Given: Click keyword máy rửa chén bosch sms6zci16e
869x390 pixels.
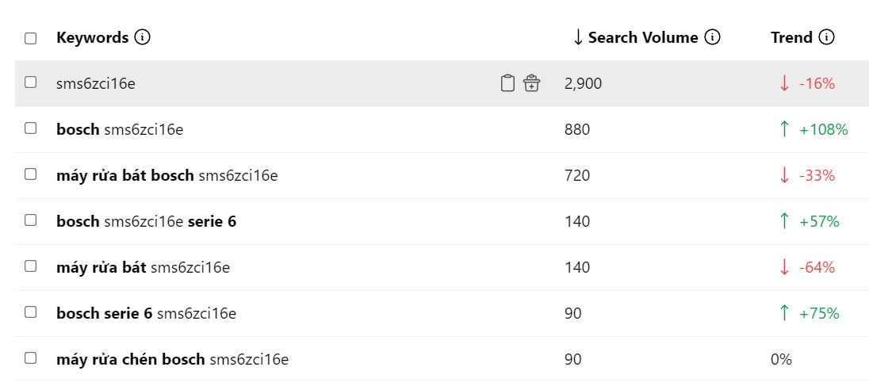Looking at the screenshot, I should (x=172, y=360).
